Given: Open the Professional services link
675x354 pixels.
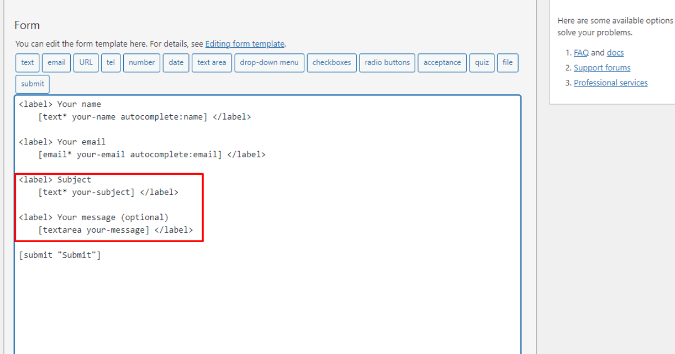Looking at the screenshot, I should click(x=611, y=83).
